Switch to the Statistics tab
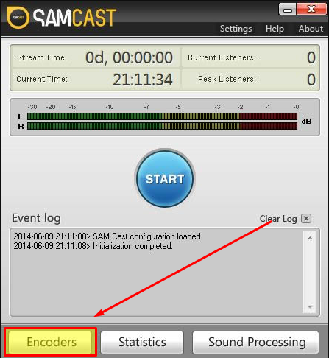Screen dimensions: 329x358 tap(142, 343)
